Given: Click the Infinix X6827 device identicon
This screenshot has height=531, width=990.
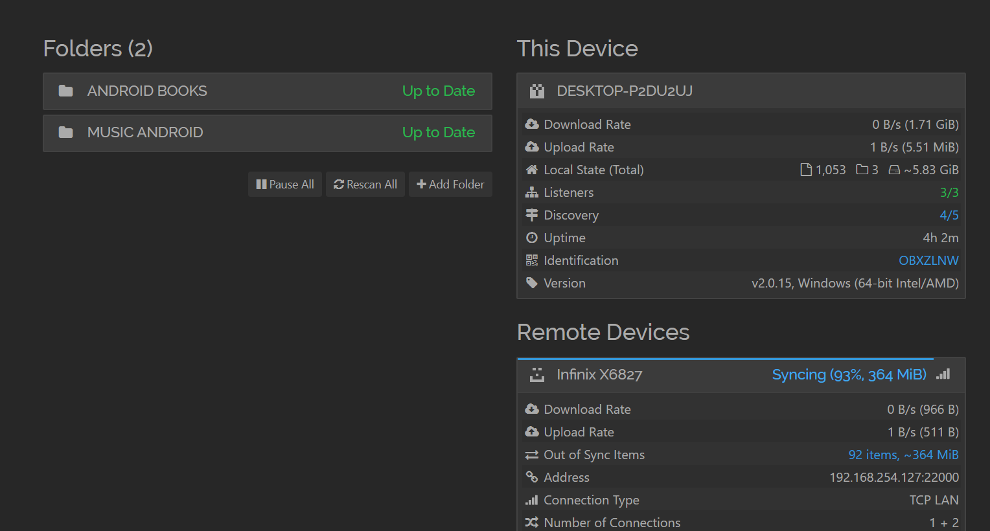Looking at the screenshot, I should pos(537,375).
